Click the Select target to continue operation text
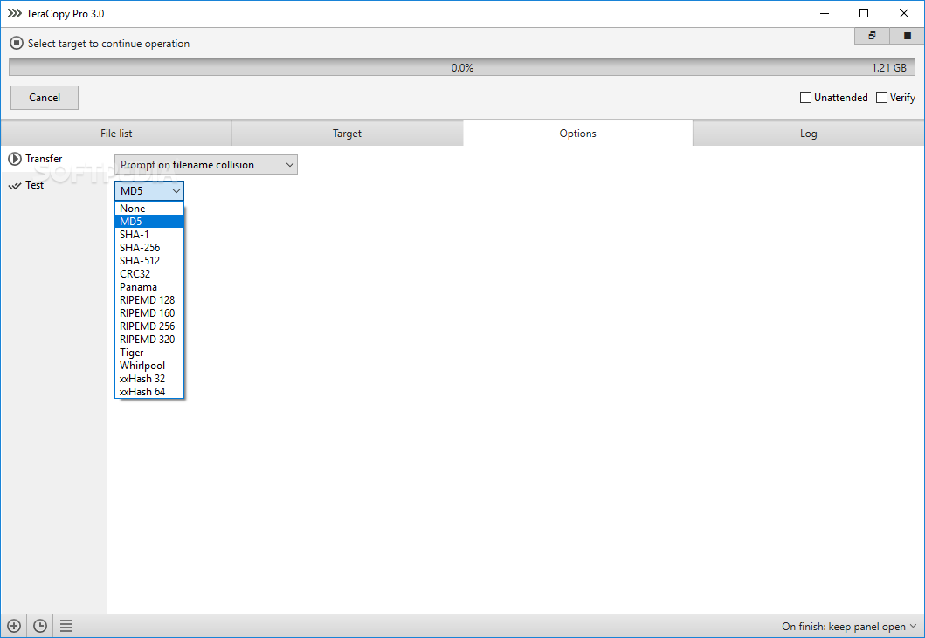This screenshot has width=925, height=638. (x=108, y=44)
